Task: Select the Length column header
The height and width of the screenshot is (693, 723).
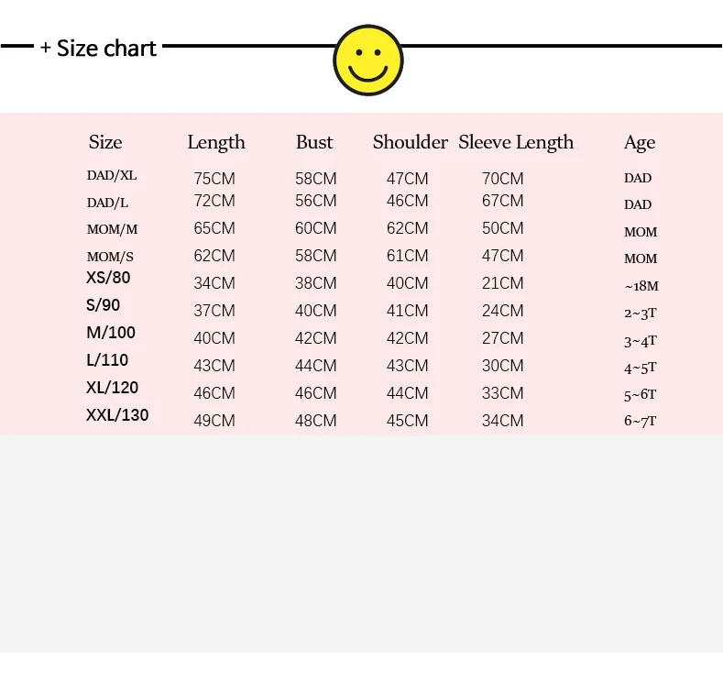Action: click(216, 143)
